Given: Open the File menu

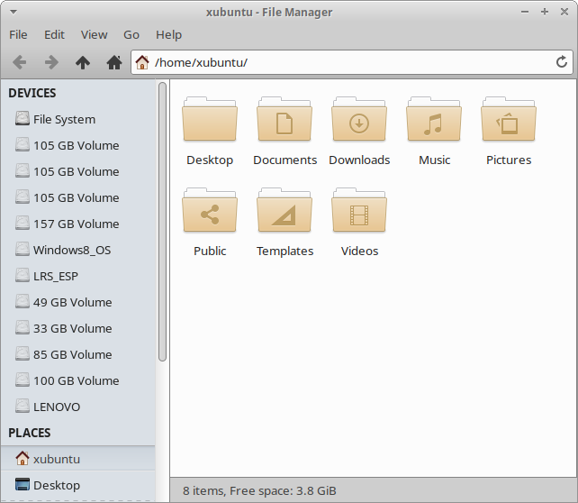Looking at the screenshot, I should coord(18,34).
